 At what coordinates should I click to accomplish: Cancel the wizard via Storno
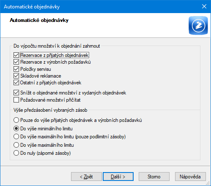(x=154, y=177)
